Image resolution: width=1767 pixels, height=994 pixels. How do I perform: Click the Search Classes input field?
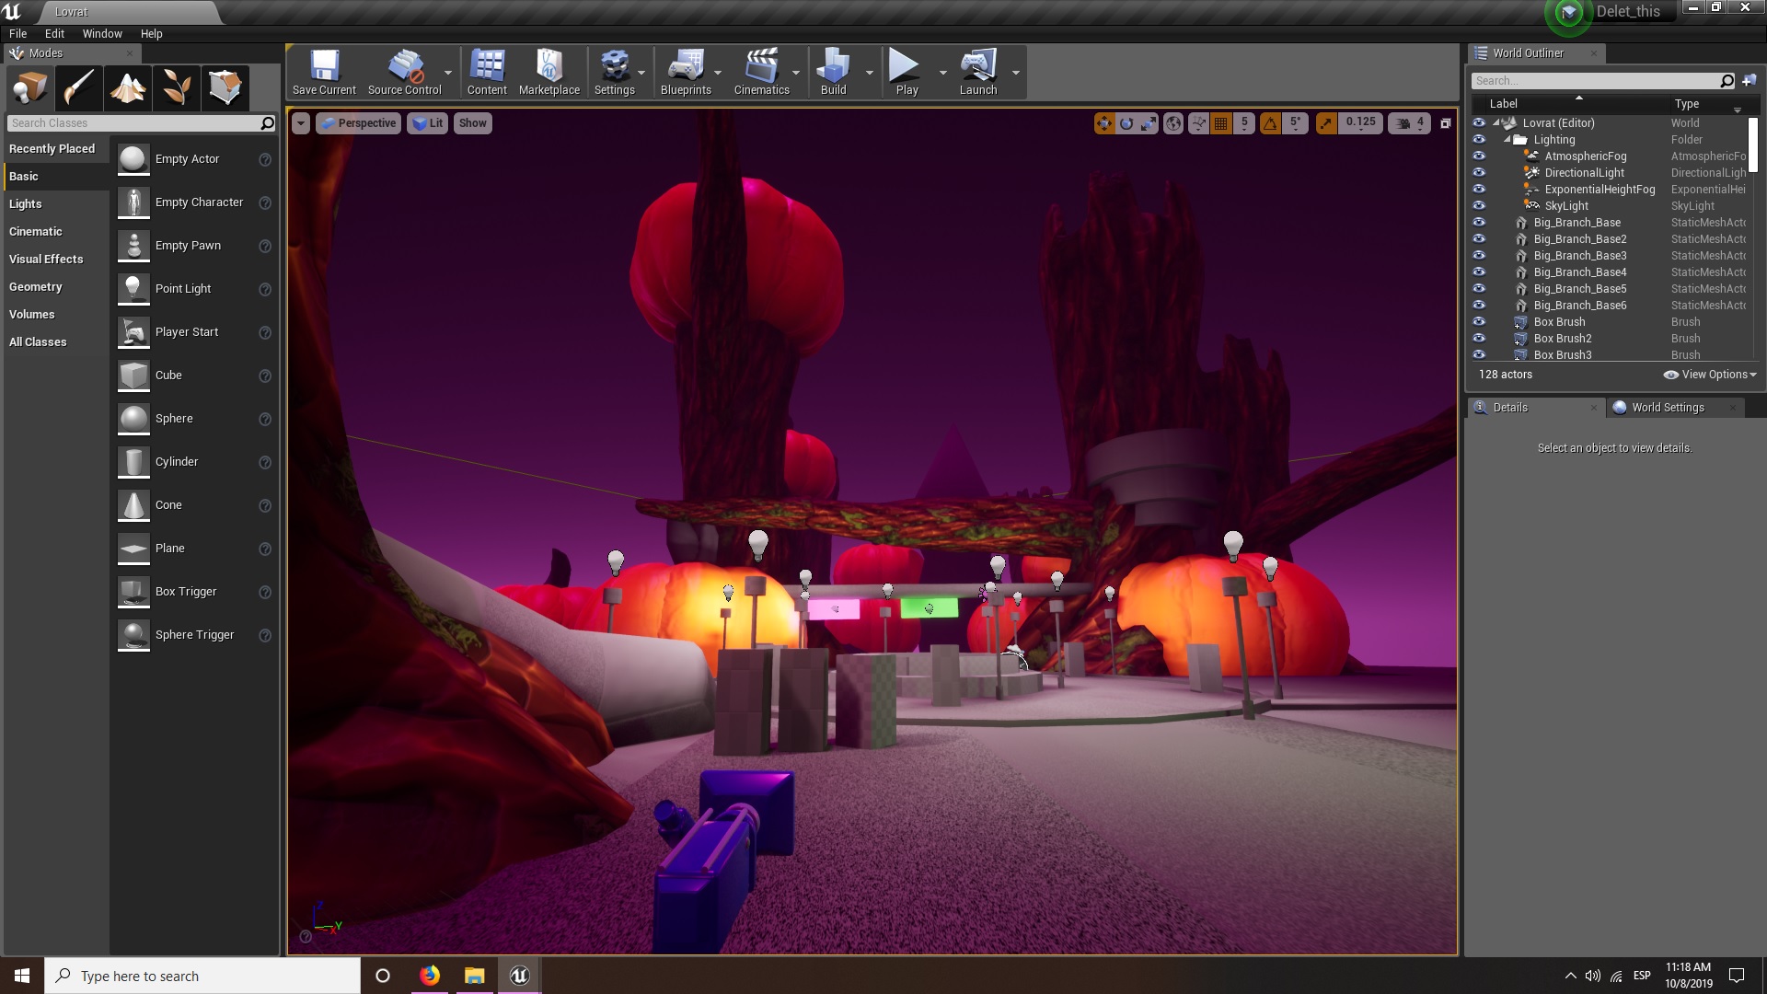click(x=133, y=123)
